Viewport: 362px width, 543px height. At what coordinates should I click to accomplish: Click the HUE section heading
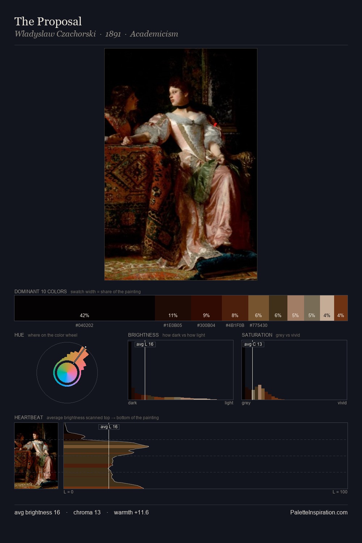(19, 335)
